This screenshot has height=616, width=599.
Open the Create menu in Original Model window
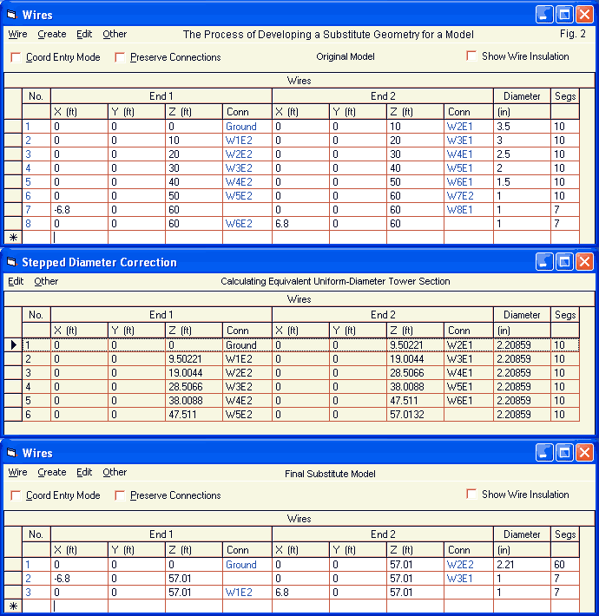point(52,35)
